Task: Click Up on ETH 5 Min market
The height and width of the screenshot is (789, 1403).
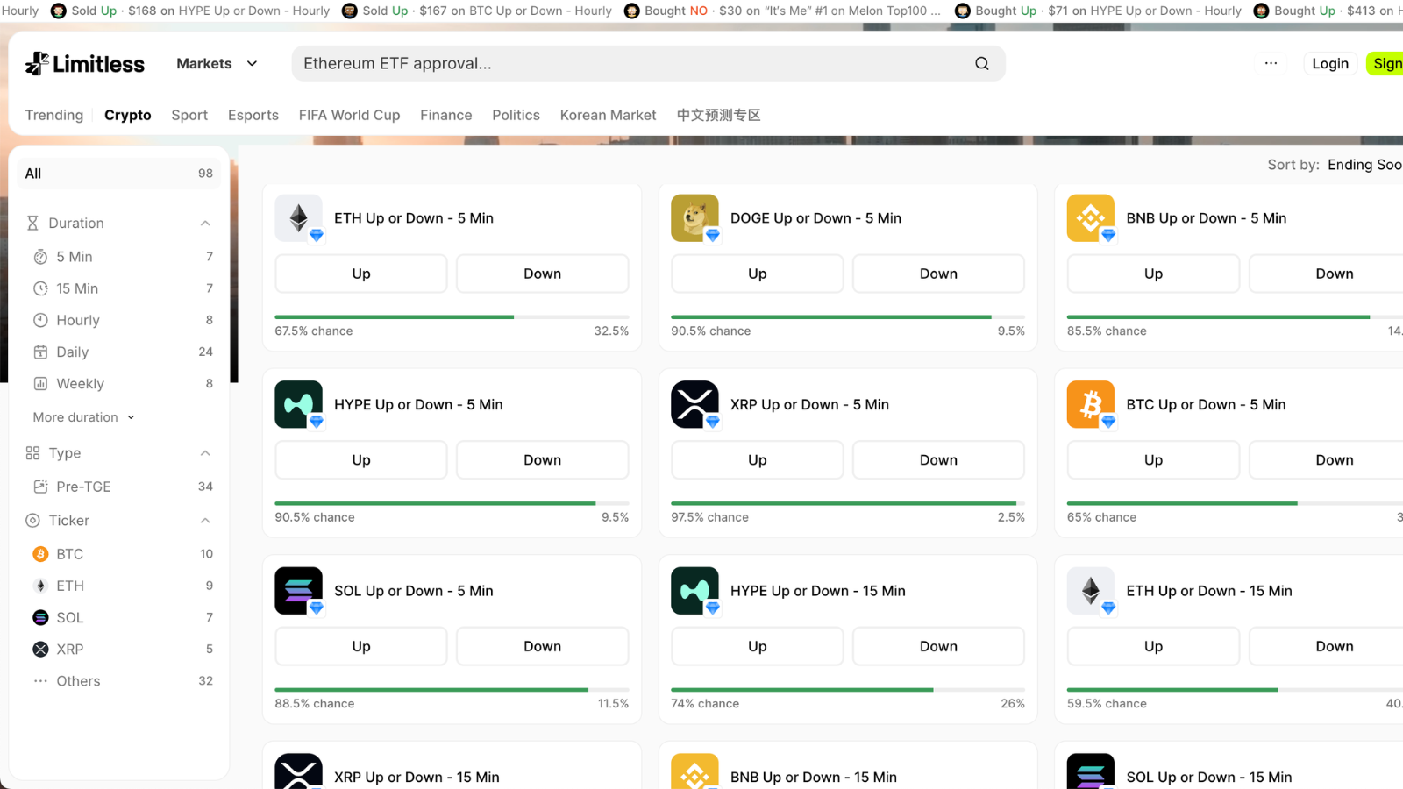Action: (361, 274)
